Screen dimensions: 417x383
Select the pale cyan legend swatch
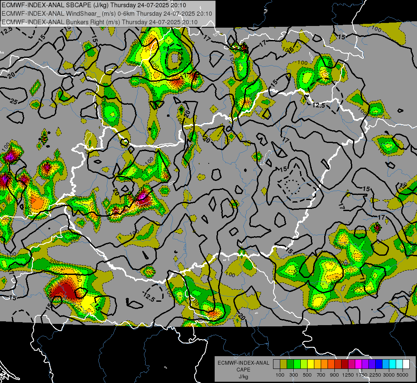pos(400,364)
